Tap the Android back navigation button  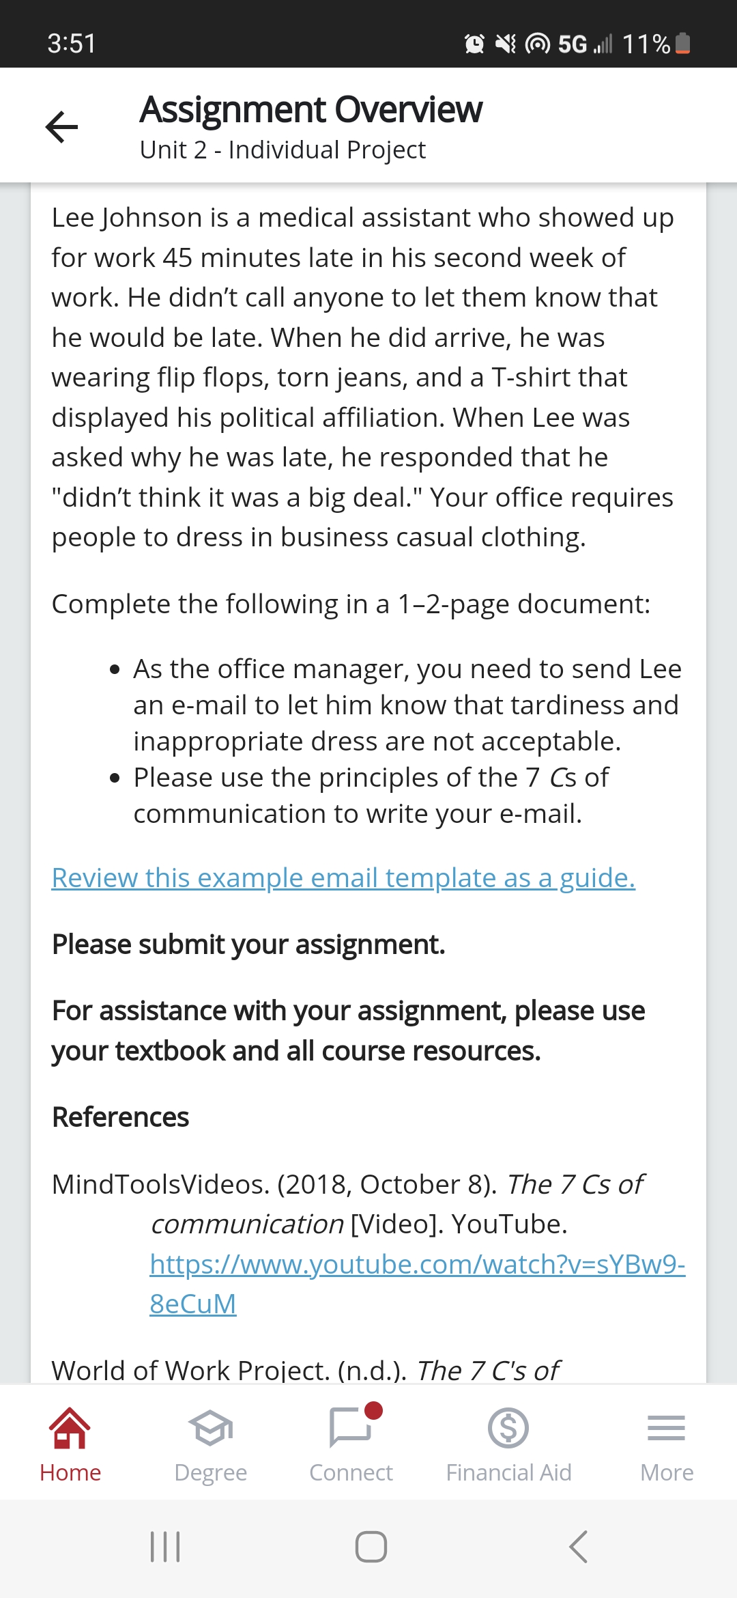click(575, 1549)
